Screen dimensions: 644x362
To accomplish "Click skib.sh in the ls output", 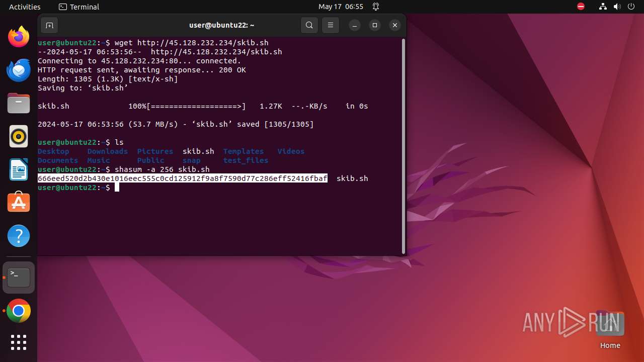I will click(x=198, y=151).
